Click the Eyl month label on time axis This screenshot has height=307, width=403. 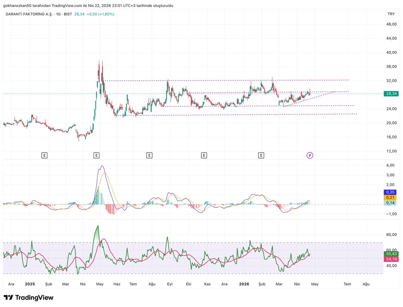(x=170, y=284)
